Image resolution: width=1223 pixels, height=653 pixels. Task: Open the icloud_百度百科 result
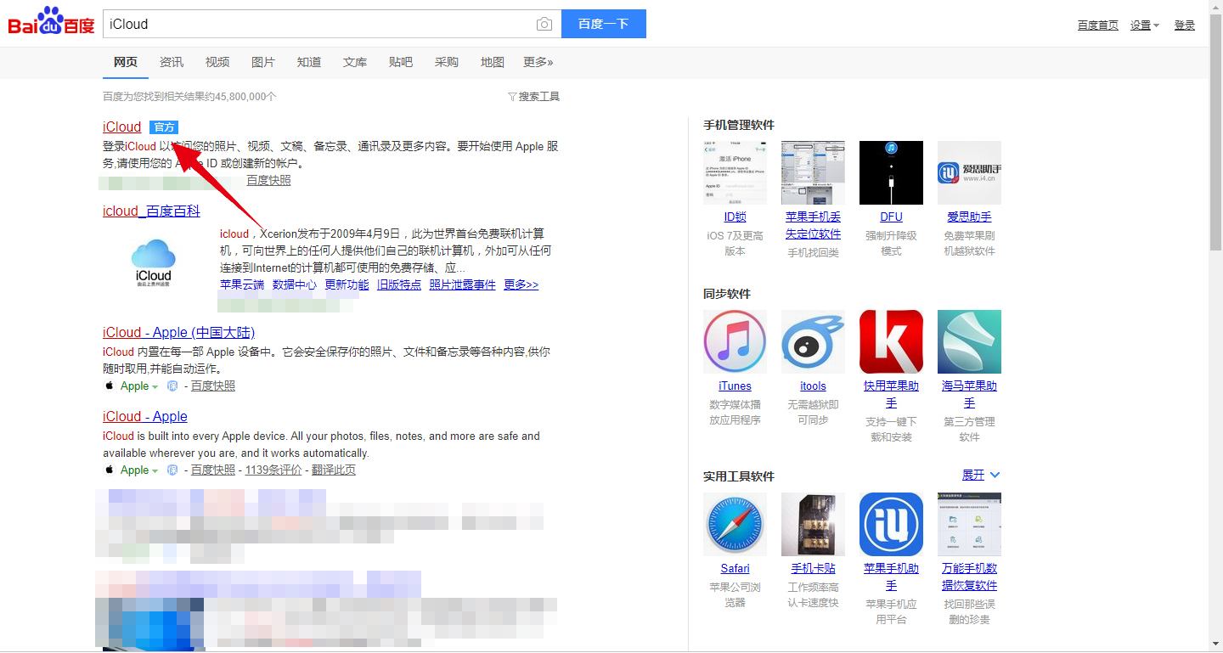151,211
